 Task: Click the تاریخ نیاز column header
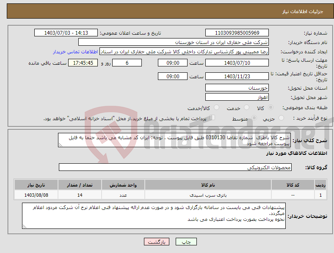click(36, 185)
